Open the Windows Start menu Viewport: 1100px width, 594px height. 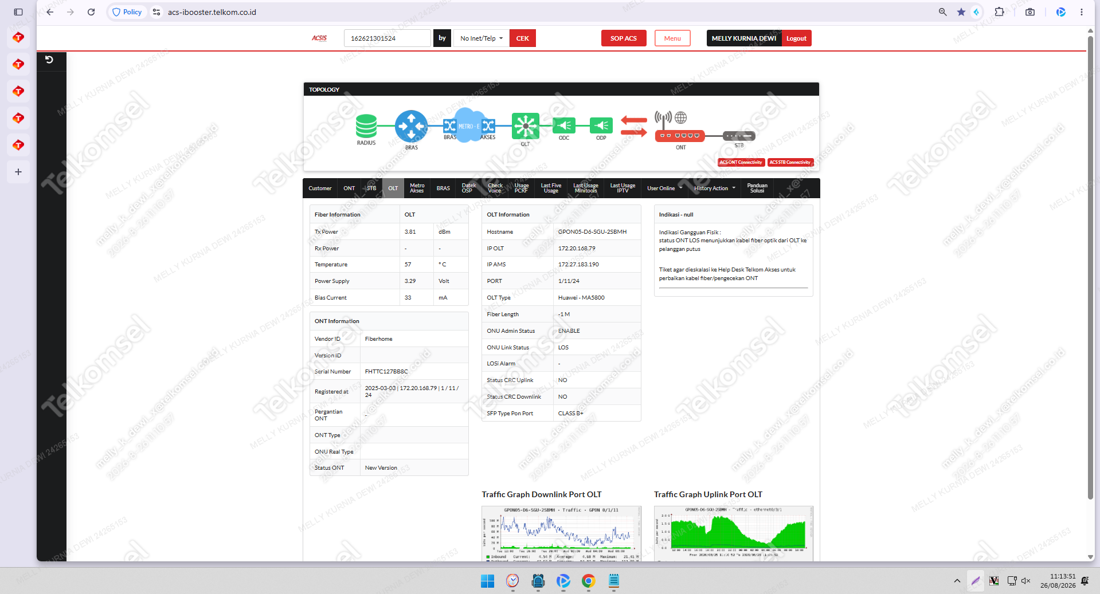click(487, 581)
